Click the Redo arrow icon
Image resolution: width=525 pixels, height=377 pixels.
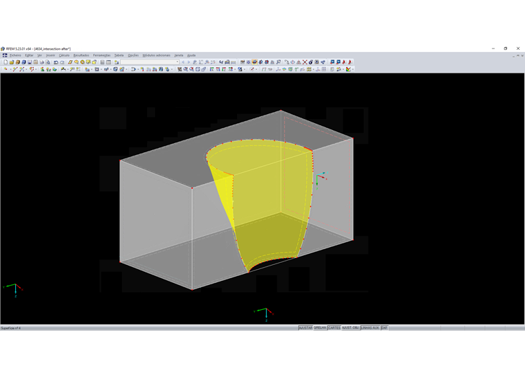tap(62, 62)
